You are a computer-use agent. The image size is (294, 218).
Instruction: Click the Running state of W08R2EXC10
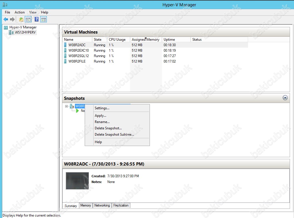[x=100, y=50]
